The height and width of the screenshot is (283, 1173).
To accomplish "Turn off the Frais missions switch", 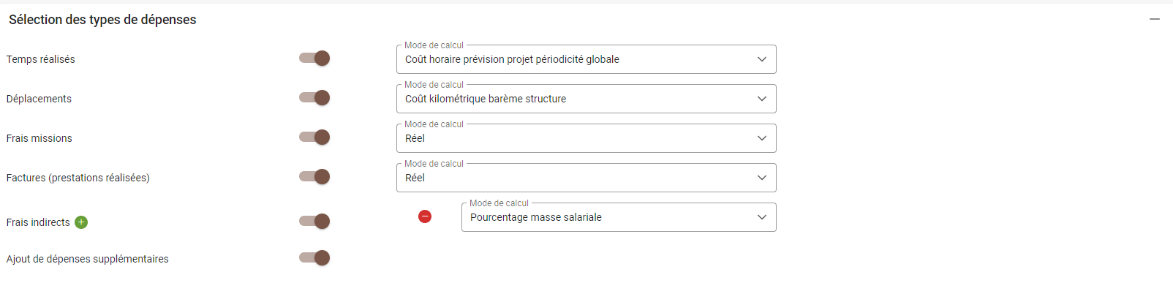I will click(x=314, y=137).
